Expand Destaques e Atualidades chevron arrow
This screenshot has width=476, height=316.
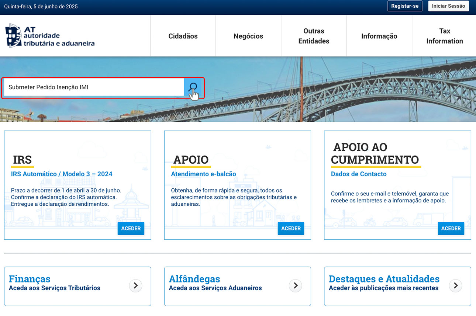point(455,285)
